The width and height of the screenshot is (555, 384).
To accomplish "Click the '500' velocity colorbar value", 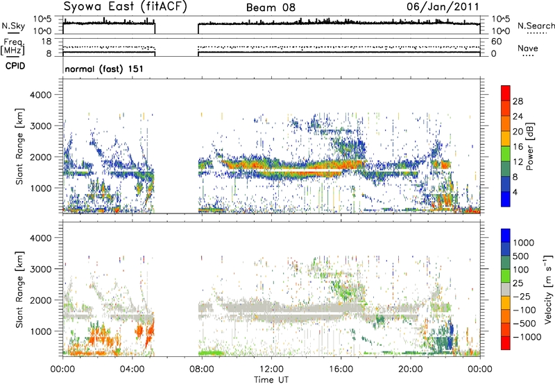I will (521, 256).
